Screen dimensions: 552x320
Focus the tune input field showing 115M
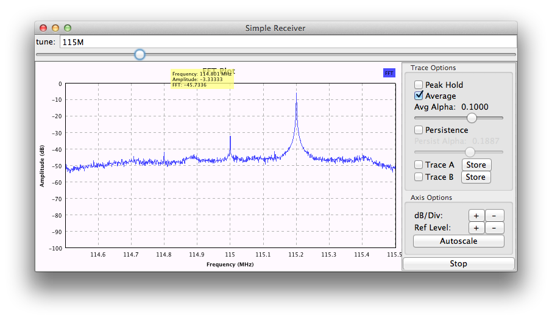coord(286,42)
